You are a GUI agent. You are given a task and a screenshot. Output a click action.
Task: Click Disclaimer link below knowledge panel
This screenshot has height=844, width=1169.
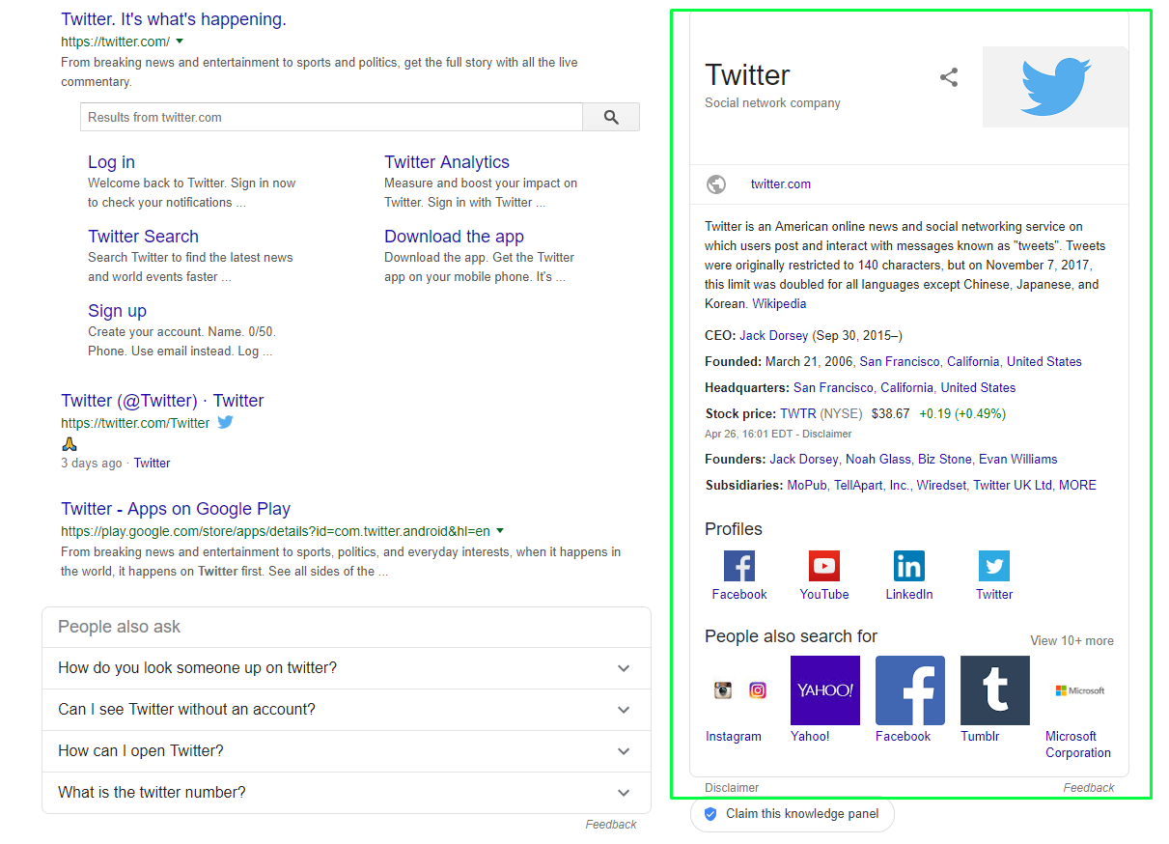[732, 788]
